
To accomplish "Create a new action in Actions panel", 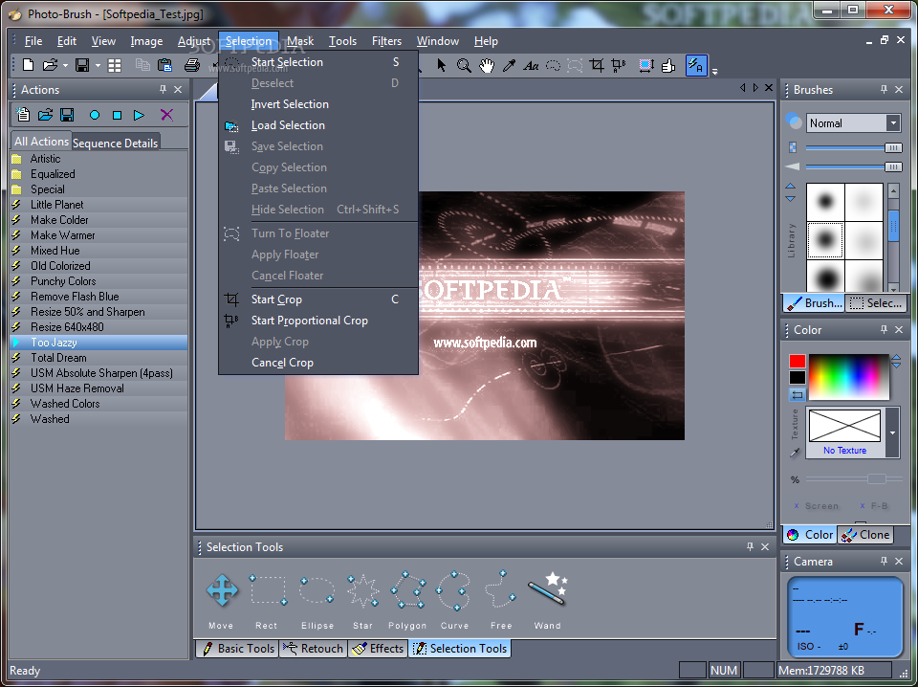I will (x=23, y=114).
